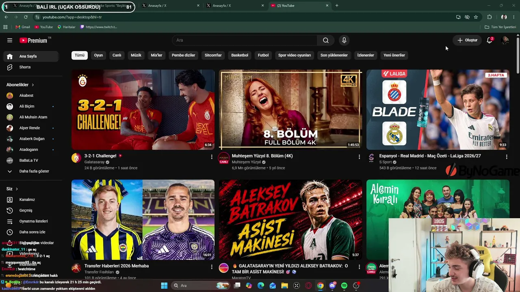Viewport: 520px width, 292px height.
Task: Play the 3-2-1 Challenge video thumbnail
Action: pyautogui.click(x=143, y=109)
